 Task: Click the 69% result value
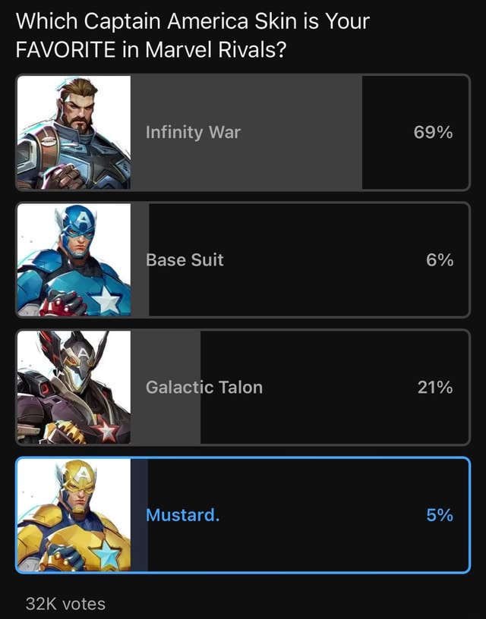coord(440,132)
